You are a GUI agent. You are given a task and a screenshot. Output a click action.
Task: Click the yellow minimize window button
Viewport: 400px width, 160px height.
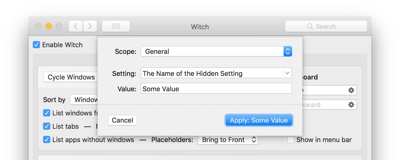(49, 26)
